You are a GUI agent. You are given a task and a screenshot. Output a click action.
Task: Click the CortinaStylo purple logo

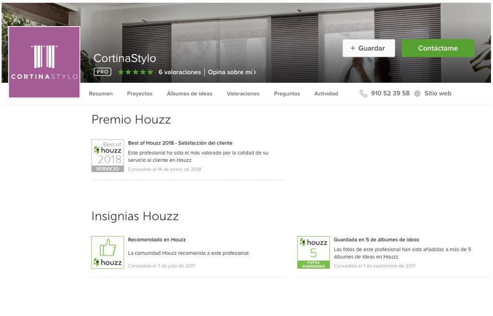pos(44,62)
